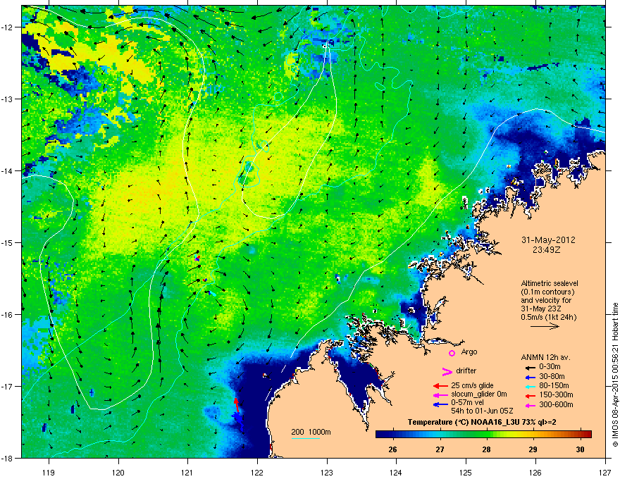Click the 29 tick label on the color bar
This screenshot has height=479, width=620.
[533, 449]
